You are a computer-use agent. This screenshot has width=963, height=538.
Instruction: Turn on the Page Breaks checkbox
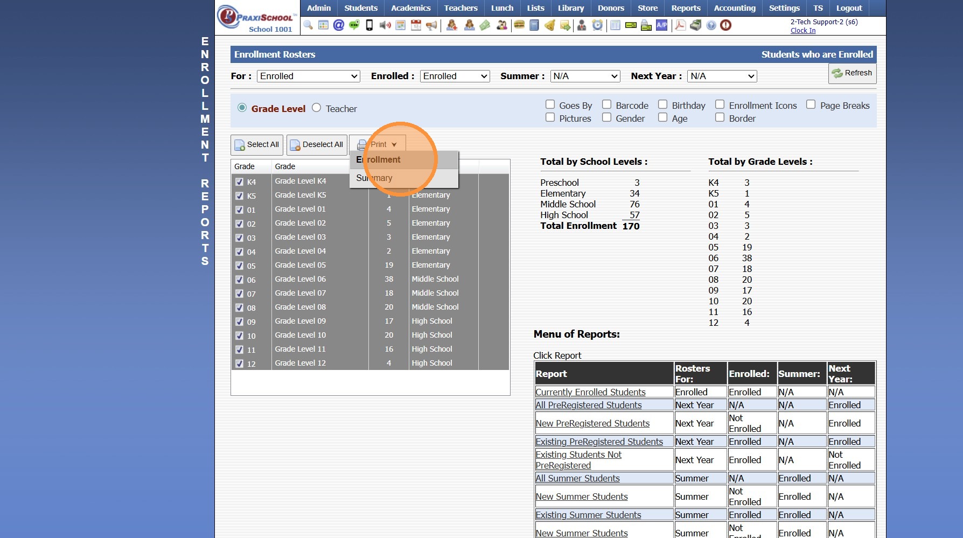pyautogui.click(x=811, y=104)
